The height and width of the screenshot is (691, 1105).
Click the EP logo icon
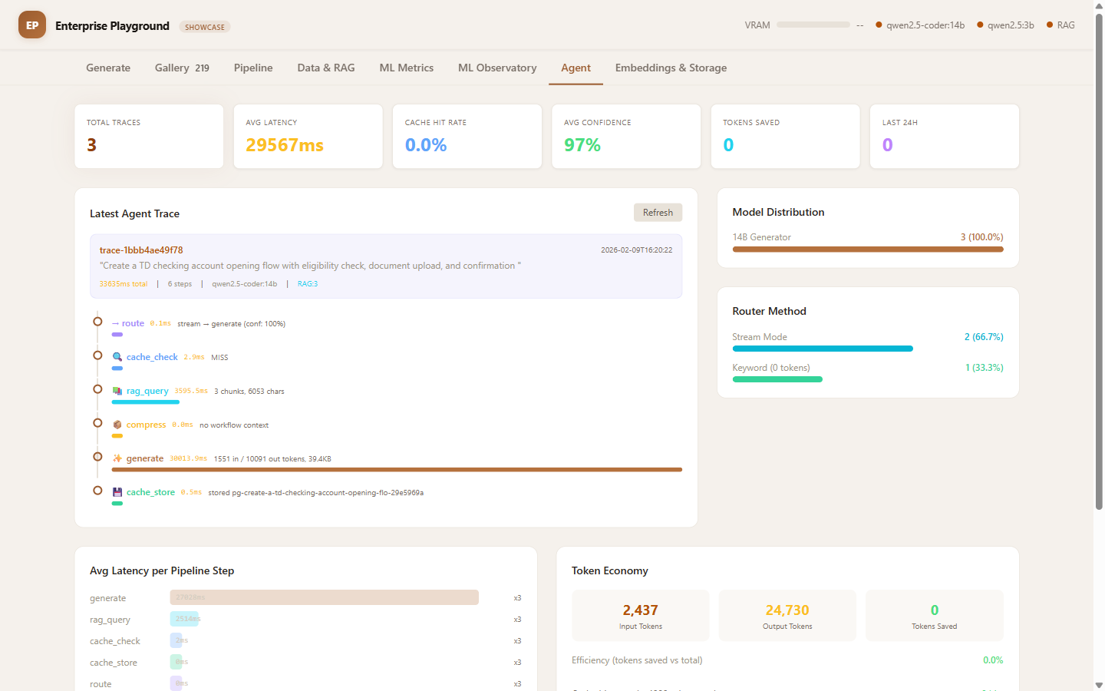click(32, 25)
